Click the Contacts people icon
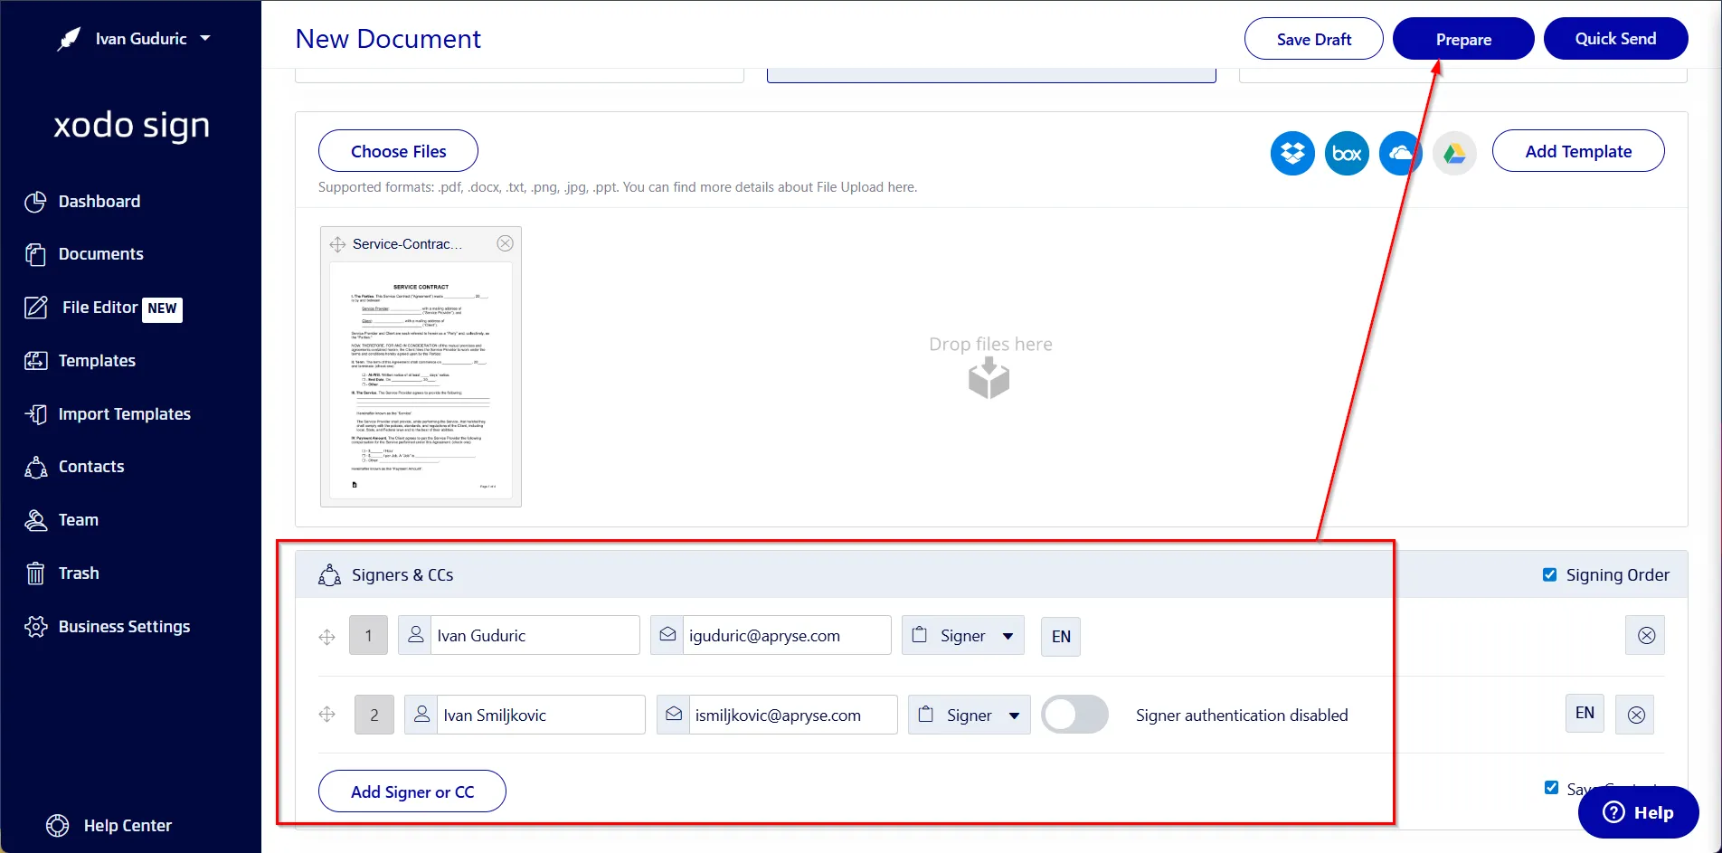Screen dimensions: 1722x853 (x=35, y=467)
